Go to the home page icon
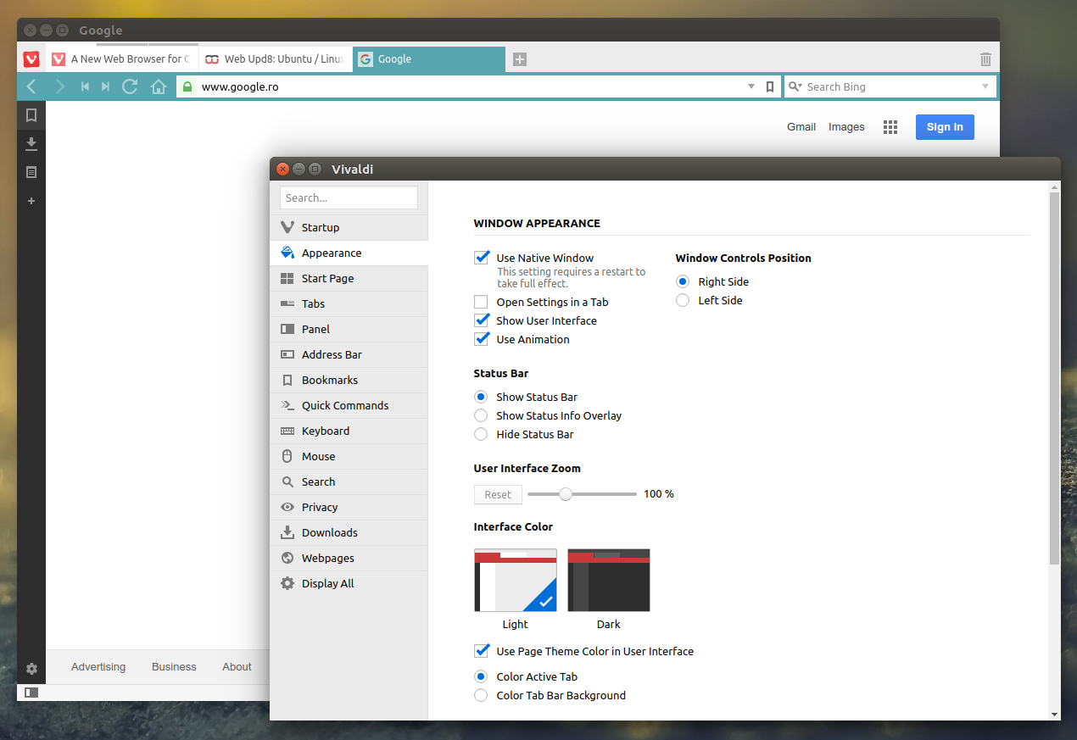The image size is (1077, 740). click(x=158, y=86)
